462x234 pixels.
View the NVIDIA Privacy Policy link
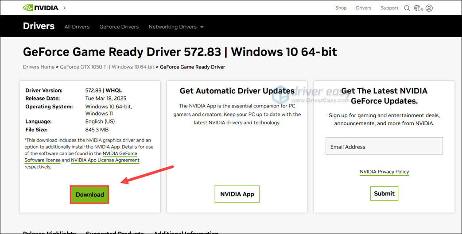pyautogui.click(x=384, y=172)
